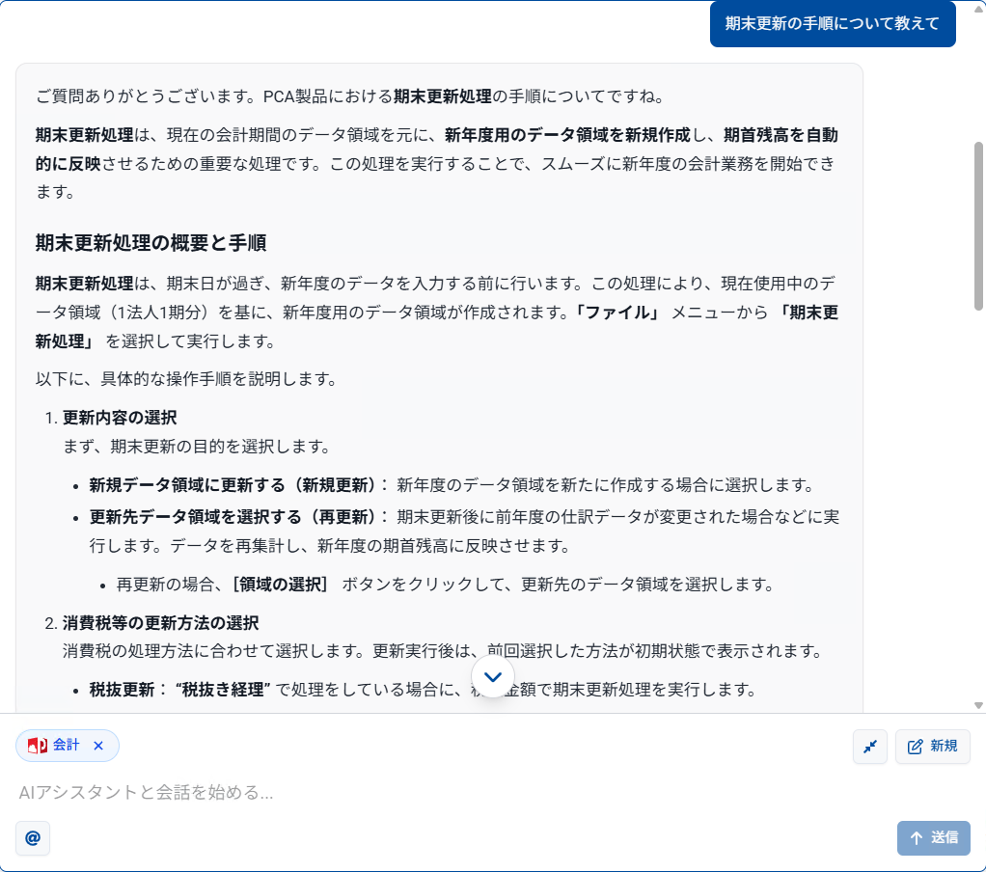Click the @ mention button
The image size is (986, 872).
pos(33,837)
